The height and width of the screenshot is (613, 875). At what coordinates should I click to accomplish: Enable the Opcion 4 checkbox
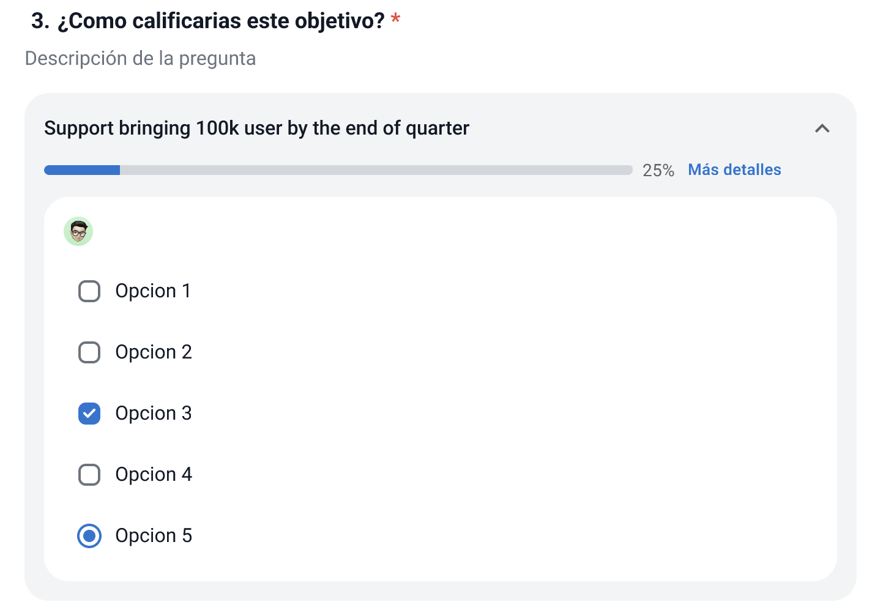(89, 475)
